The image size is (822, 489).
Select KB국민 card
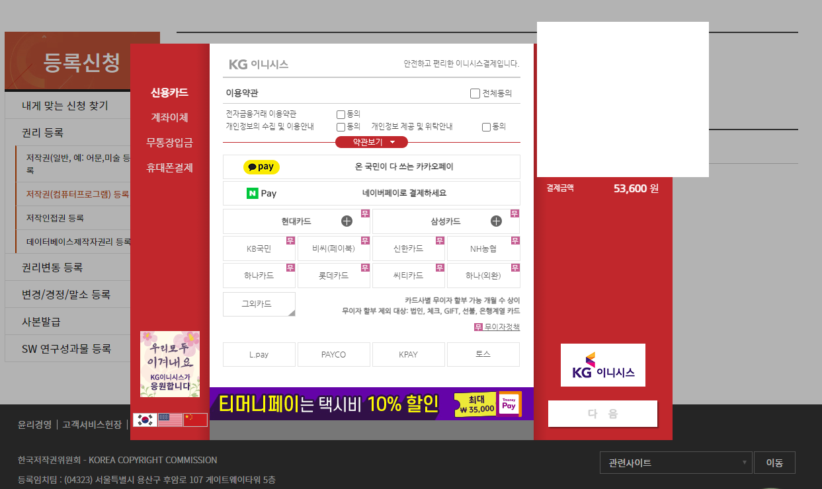tap(259, 249)
